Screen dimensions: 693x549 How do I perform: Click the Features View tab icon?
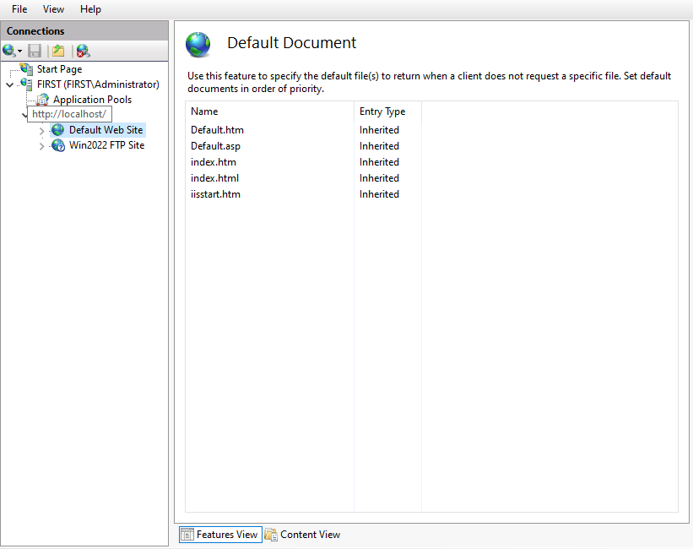187,535
